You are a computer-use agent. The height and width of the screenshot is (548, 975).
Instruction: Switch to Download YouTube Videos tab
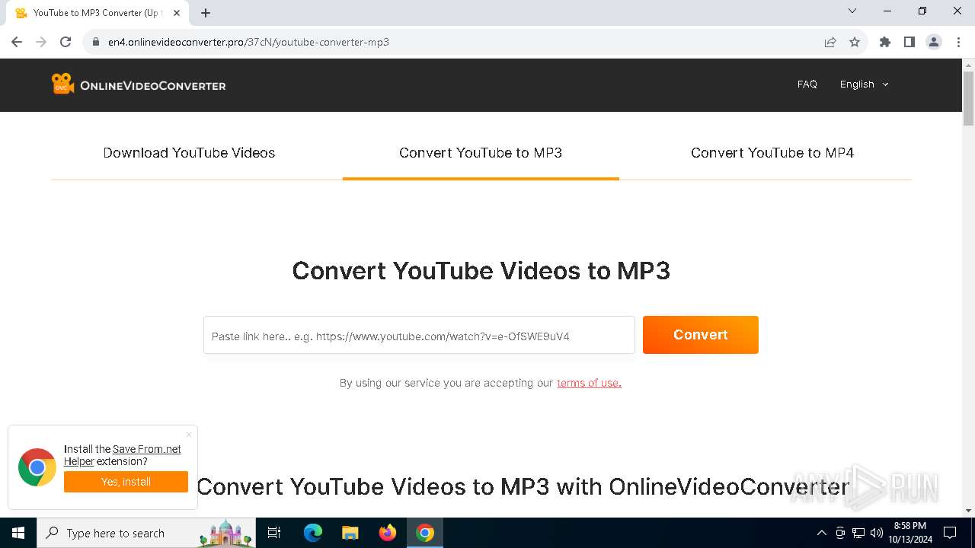(189, 153)
